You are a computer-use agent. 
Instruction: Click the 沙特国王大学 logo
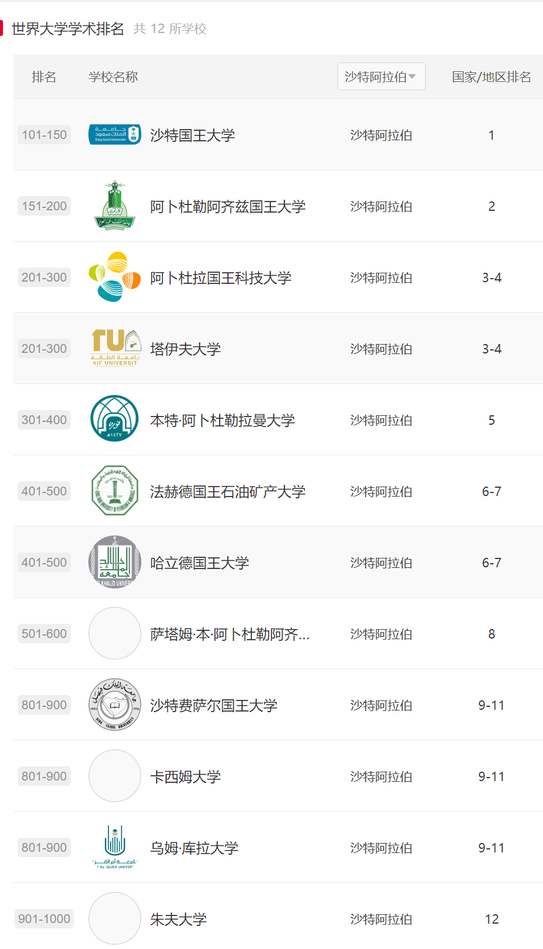115,134
